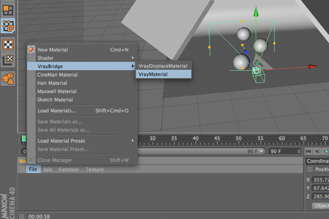Open the Texture menu in Material Manager
The height and width of the screenshot is (219, 329).
pos(95,169)
